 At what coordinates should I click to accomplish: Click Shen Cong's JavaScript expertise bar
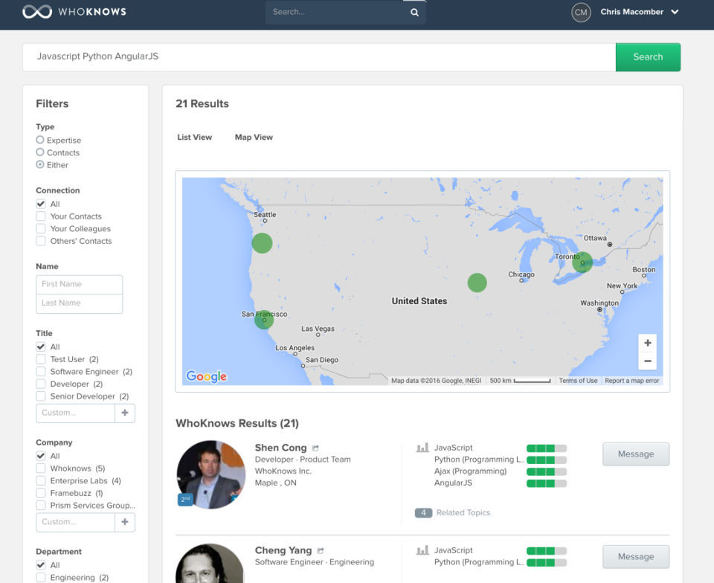point(547,448)
